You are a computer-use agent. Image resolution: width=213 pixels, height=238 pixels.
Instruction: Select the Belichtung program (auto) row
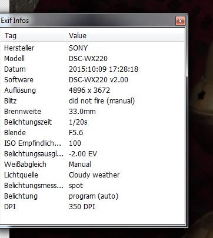coord(92,196)
